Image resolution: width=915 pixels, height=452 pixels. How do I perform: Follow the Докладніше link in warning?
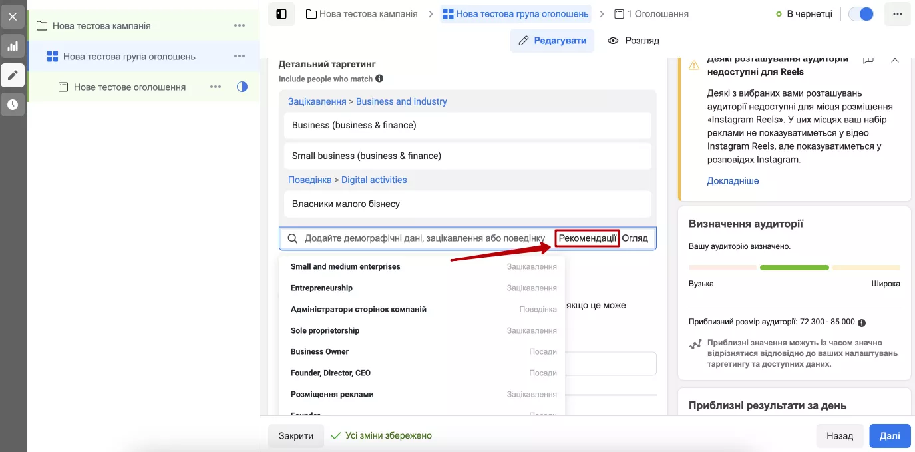(733, 181)
